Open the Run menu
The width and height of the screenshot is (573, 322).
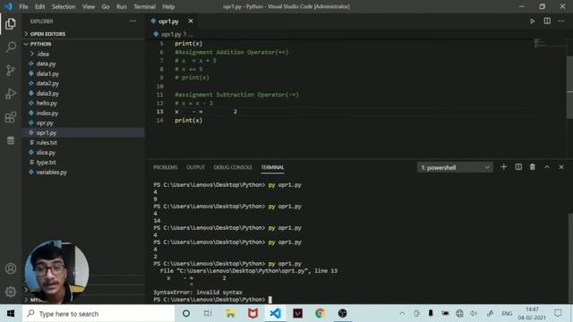(122, 6)
